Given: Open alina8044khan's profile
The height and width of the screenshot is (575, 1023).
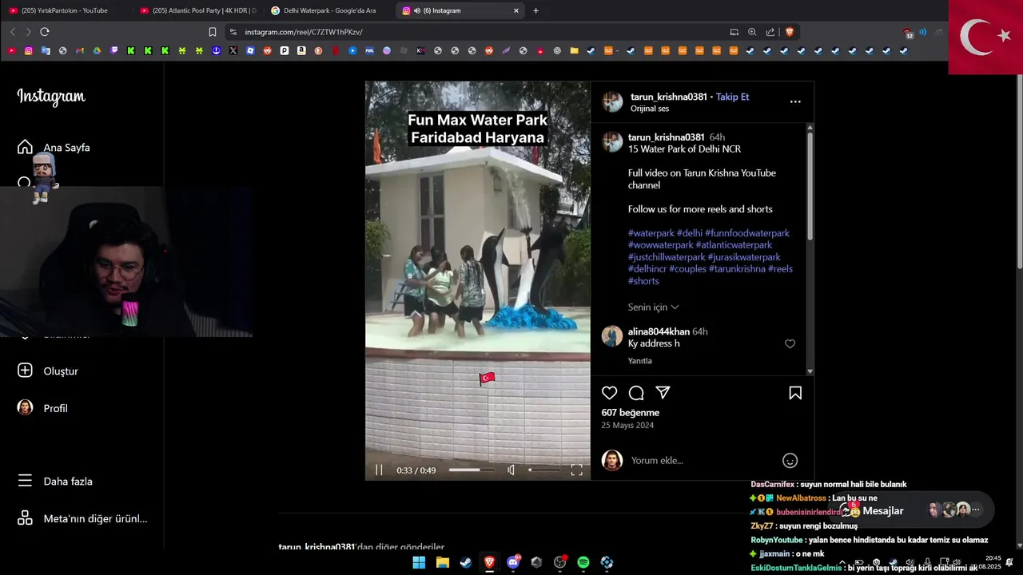Looking at the screenshot, I should [659, 331].
